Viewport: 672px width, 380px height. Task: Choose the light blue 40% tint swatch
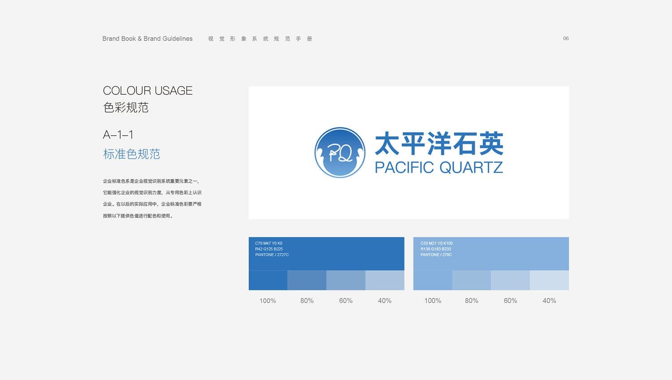pyautogui.click(x=549, y=280)
